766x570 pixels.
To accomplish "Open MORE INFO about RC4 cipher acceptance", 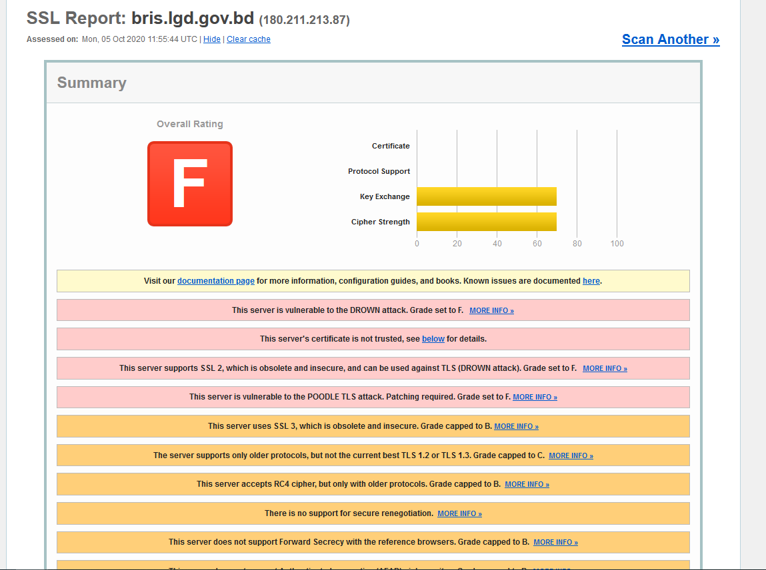I will [x=527, y=484].
